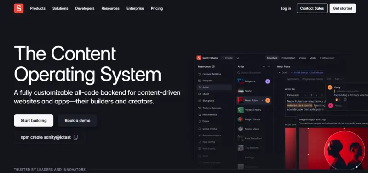Viewport: 368px width, 173px height.
Task: Open the Resources menu
Action: (x=110, y=8)
